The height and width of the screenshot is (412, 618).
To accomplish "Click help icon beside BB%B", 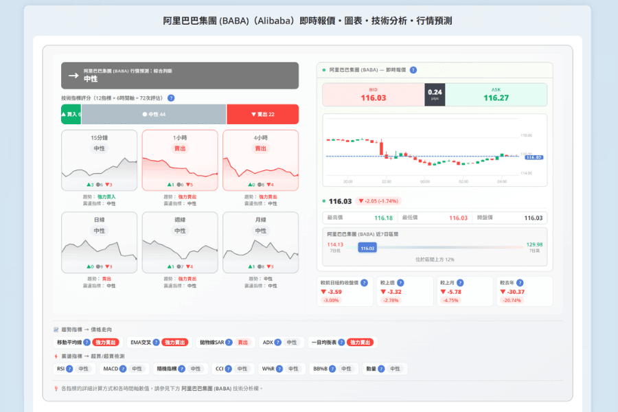I will pos(332,369).
